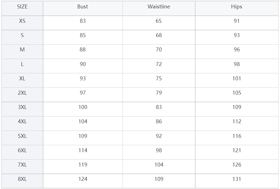Select the Bust column header
The height and width of the screenshot is (189, 280).
[x=83, y=6]
